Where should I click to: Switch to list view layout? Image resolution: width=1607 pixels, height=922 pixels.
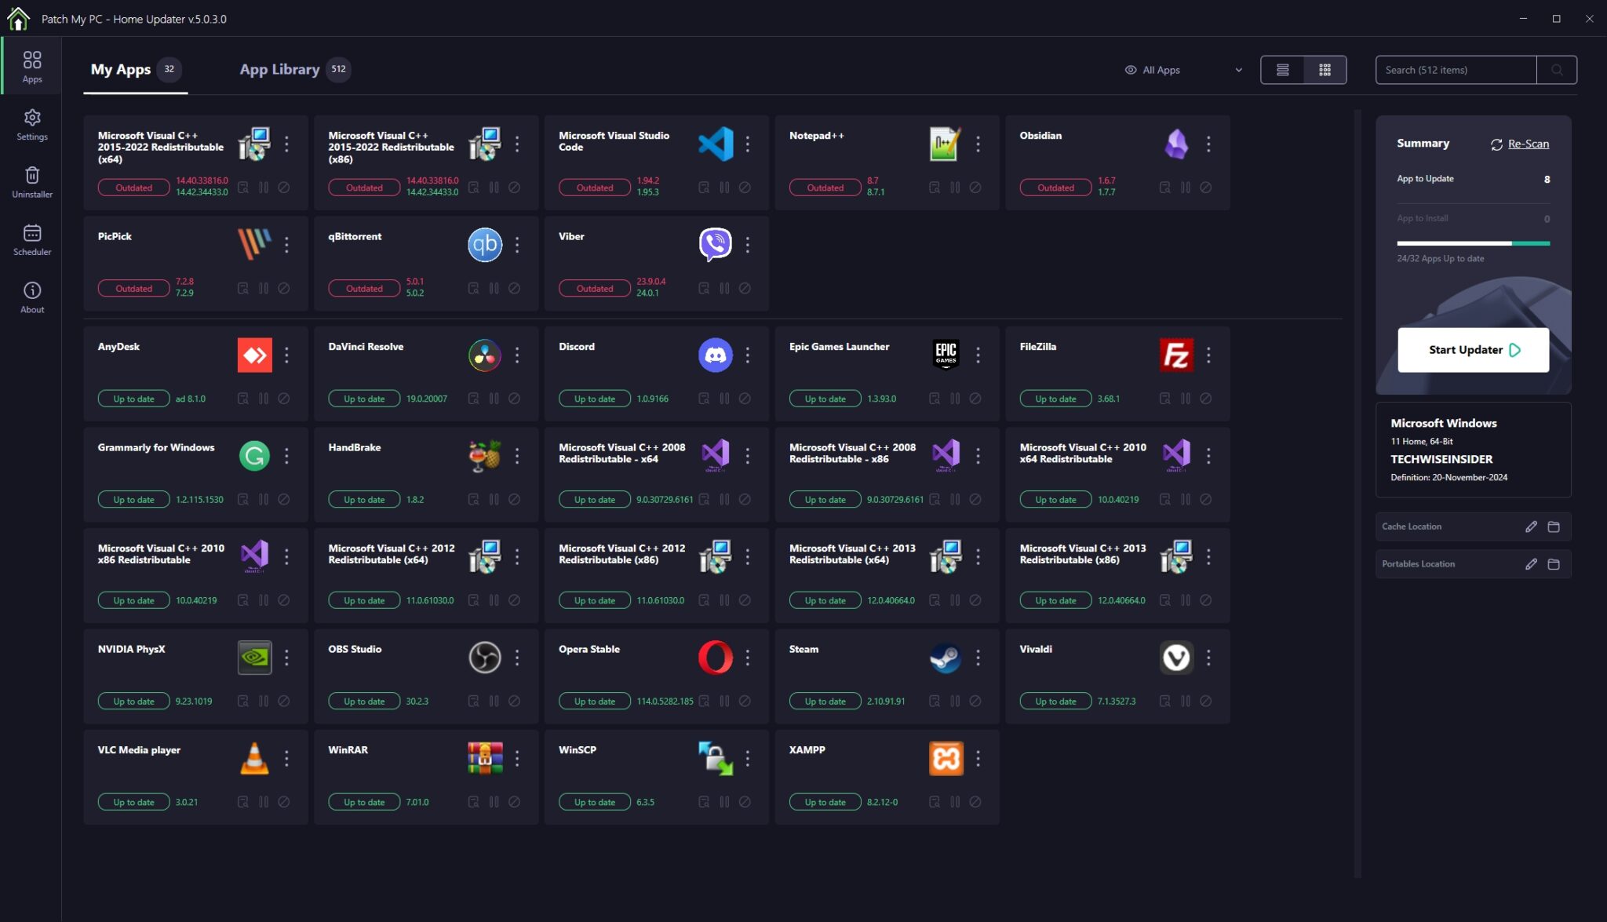tap(1282, 70)
